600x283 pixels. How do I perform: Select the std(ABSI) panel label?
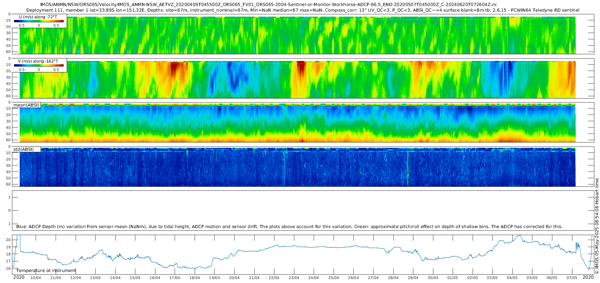tap(26, 149)
